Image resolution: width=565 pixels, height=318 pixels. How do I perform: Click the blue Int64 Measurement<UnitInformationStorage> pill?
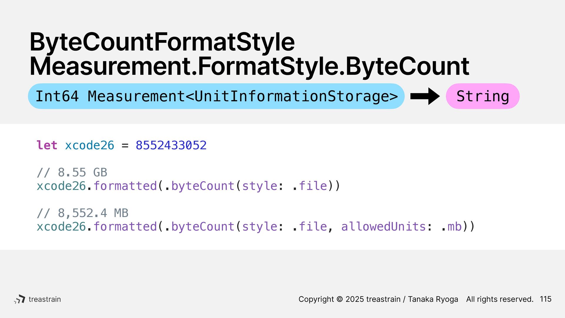216,96
